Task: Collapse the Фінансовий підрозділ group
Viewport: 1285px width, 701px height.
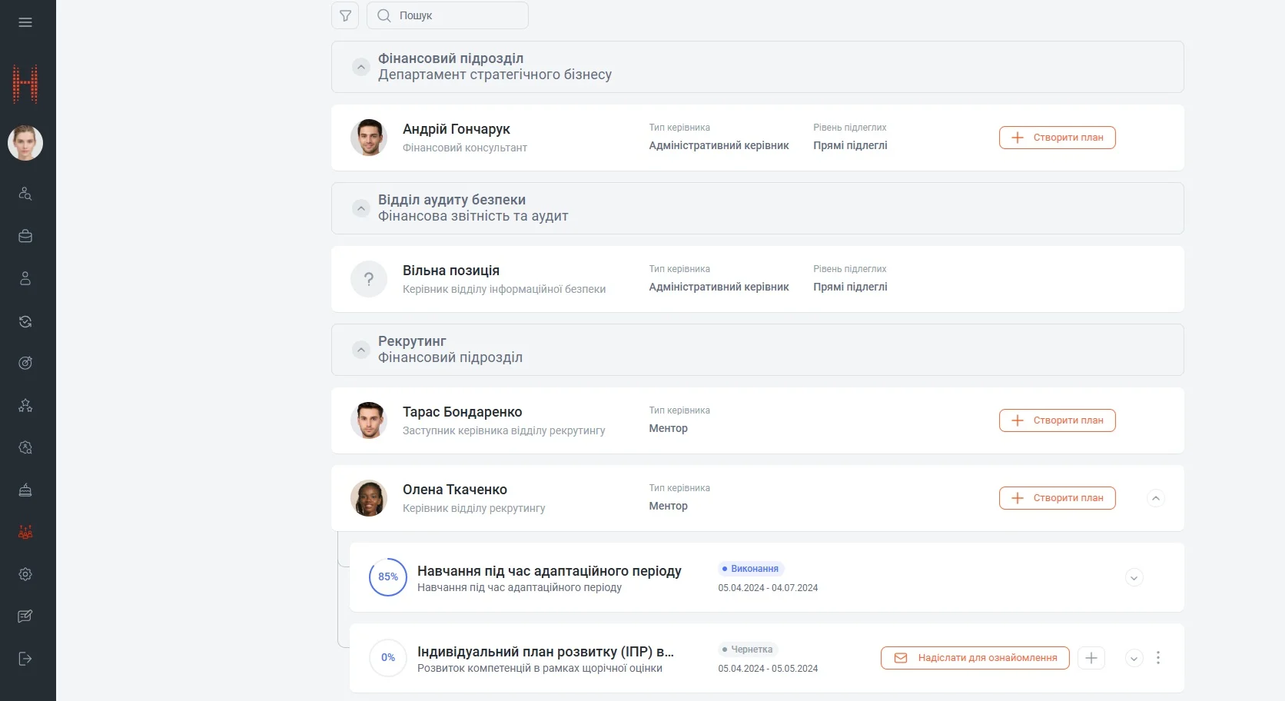Action: pyautogui.click(x=360, y=67)
